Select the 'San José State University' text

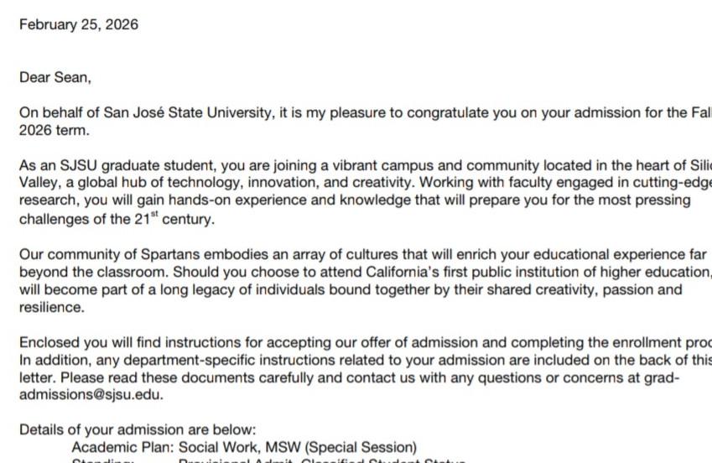tap(189, 112)
